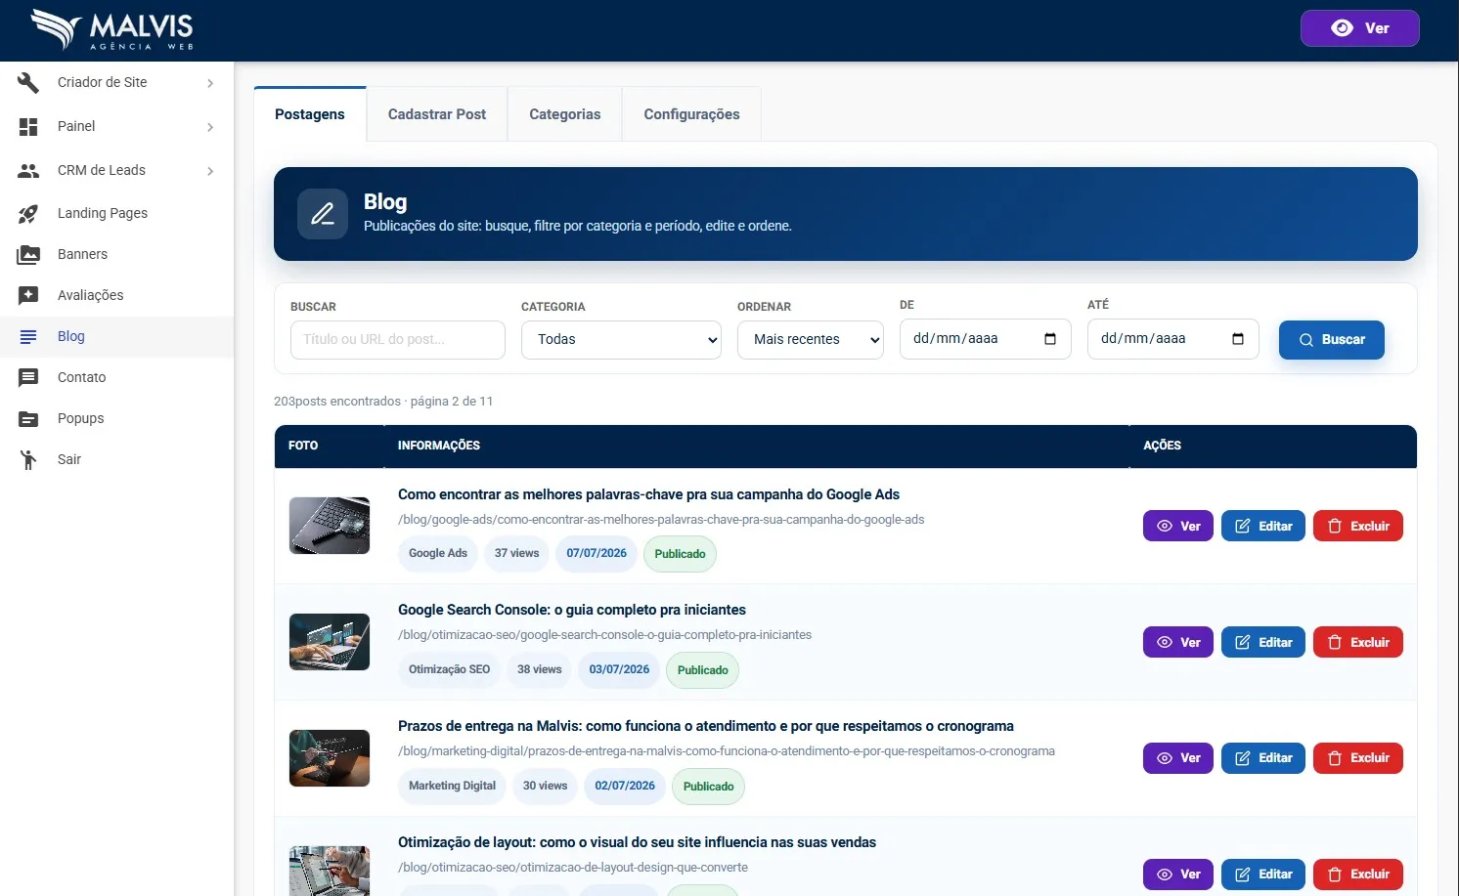This screenshot has width=1459, height=896.
Task: Click the title 'Google Search Console: o guia completo pra iniciantes'
Action: pos(572,610)
